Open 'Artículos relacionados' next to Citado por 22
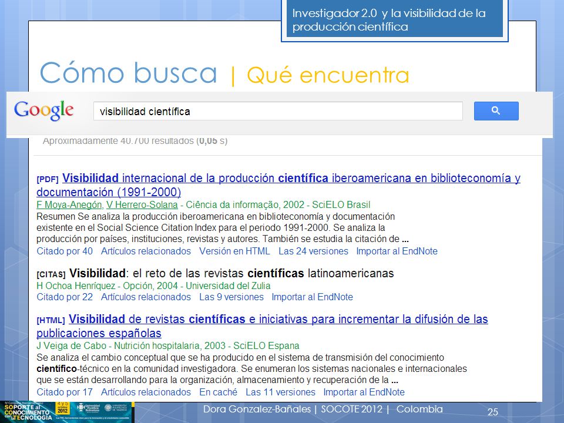The height and width of the screenshot is (423, 564). click(x=146, y=297)
